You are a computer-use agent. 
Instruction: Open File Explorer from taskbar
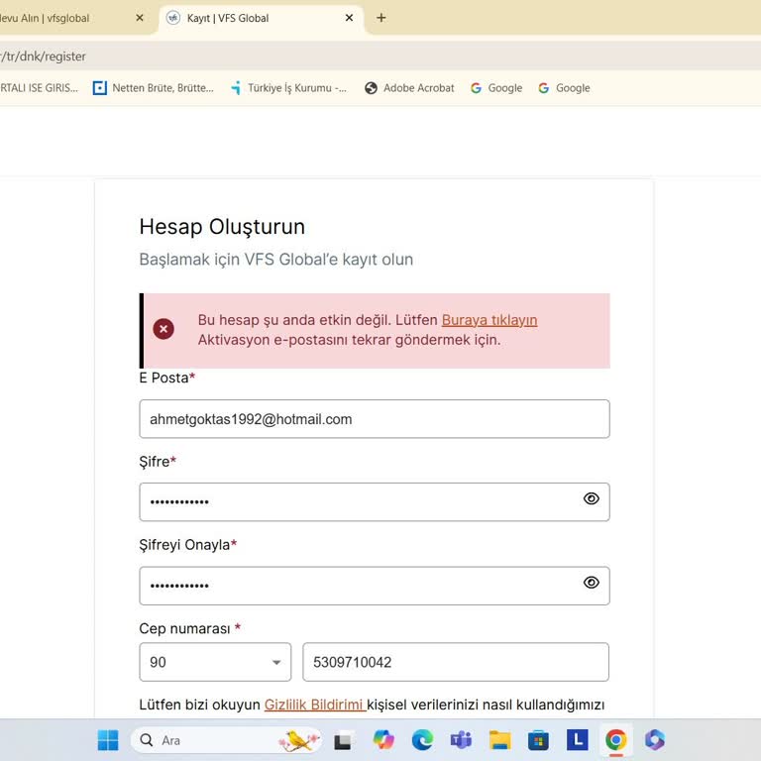pyautogui.click(x=499, y=740)
